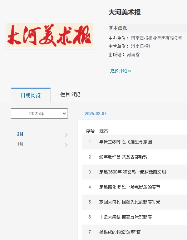Switch to the 栏目浏览 tab
The width and height of the screenshot is (187, 240).
(x=70, y=94)
